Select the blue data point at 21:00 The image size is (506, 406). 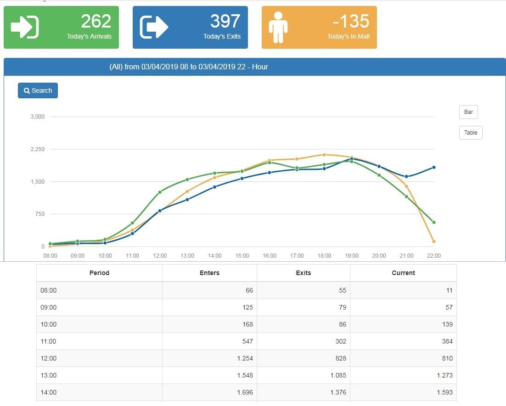pyautogui.click(x=406, y=176)
